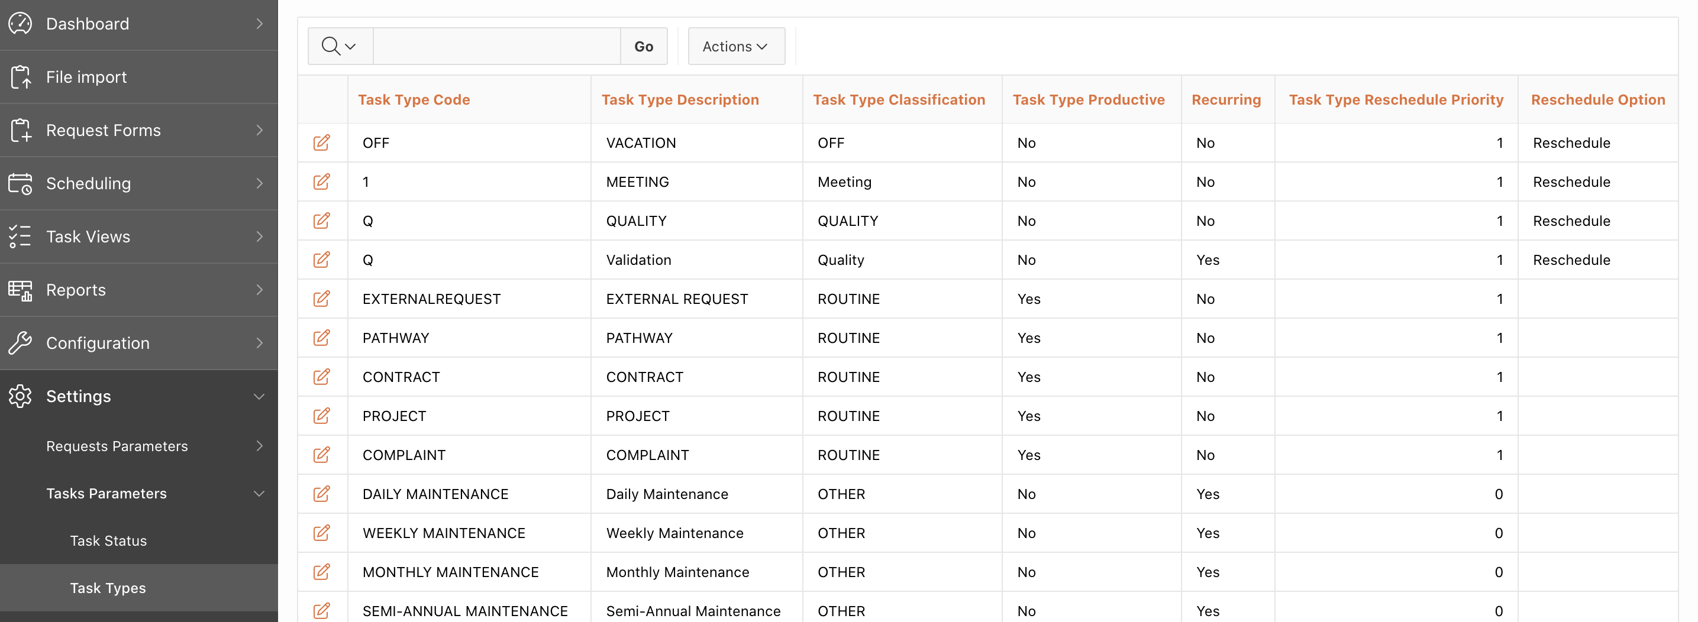1698x622 pixels.
Task: Click the Reports table-chart icon
Action: click(x=21, y=290)
